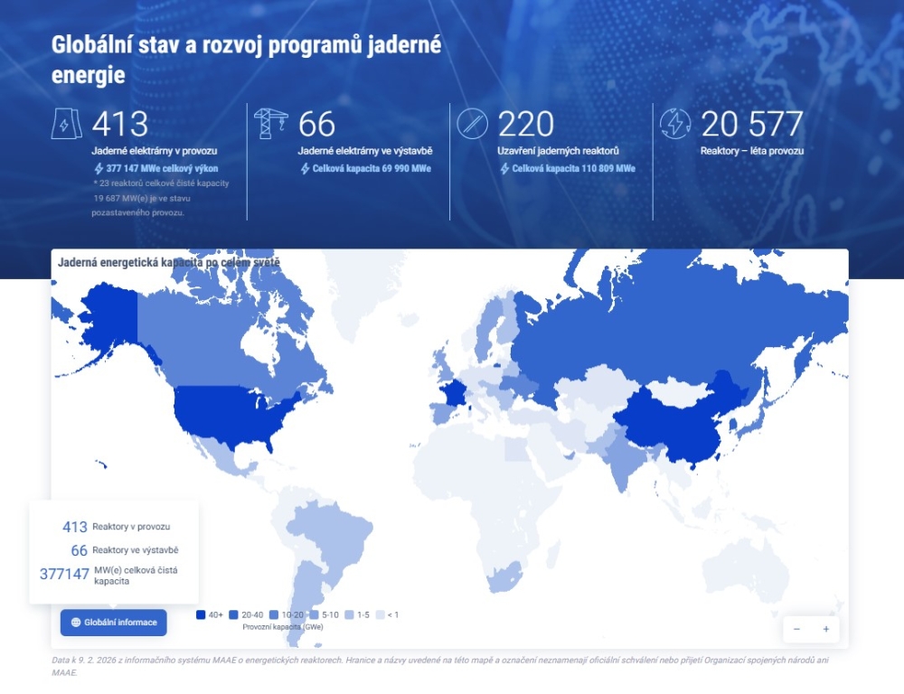
Task: Click the bolt icon before Celková kapacita 110 809 MWe
Action: [x=505, y=168]
